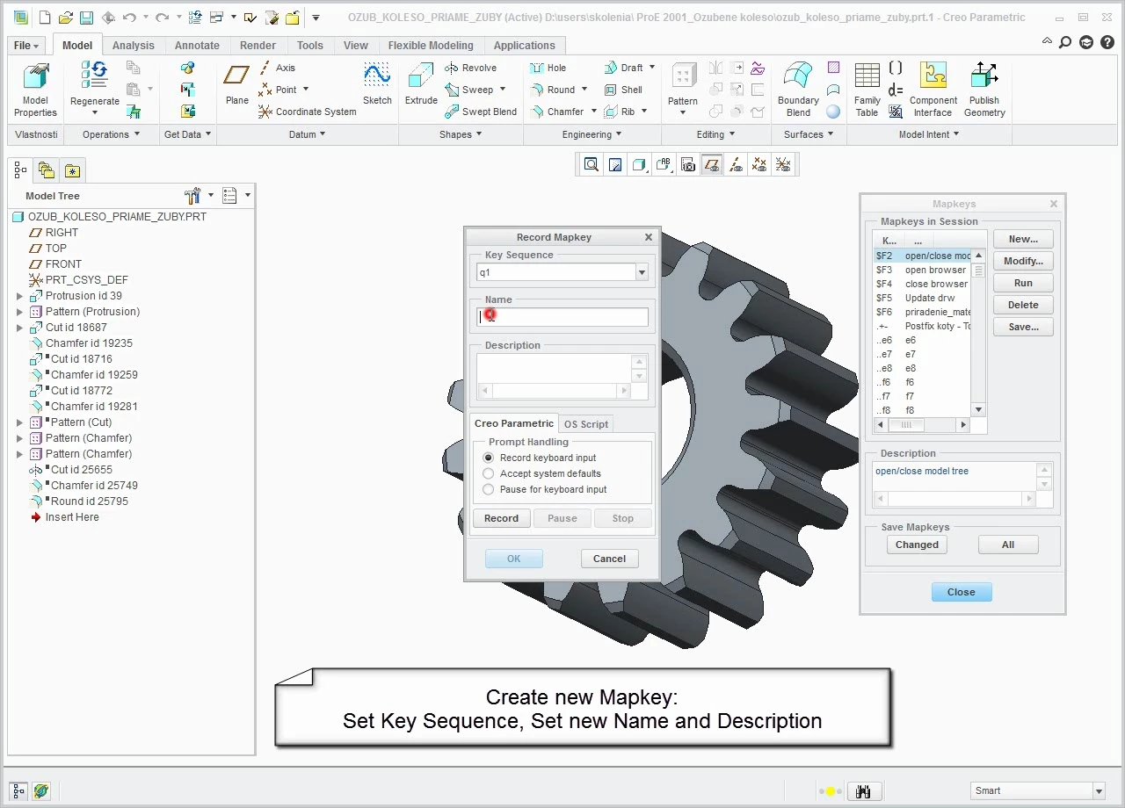Launch the Extrude tool

coord(421,84)
